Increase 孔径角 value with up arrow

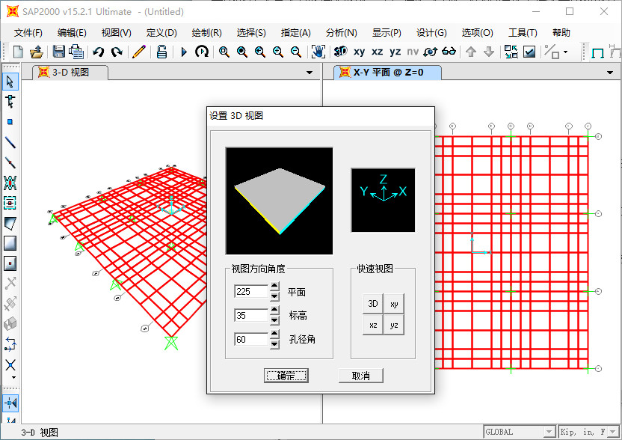pos(274,334)
